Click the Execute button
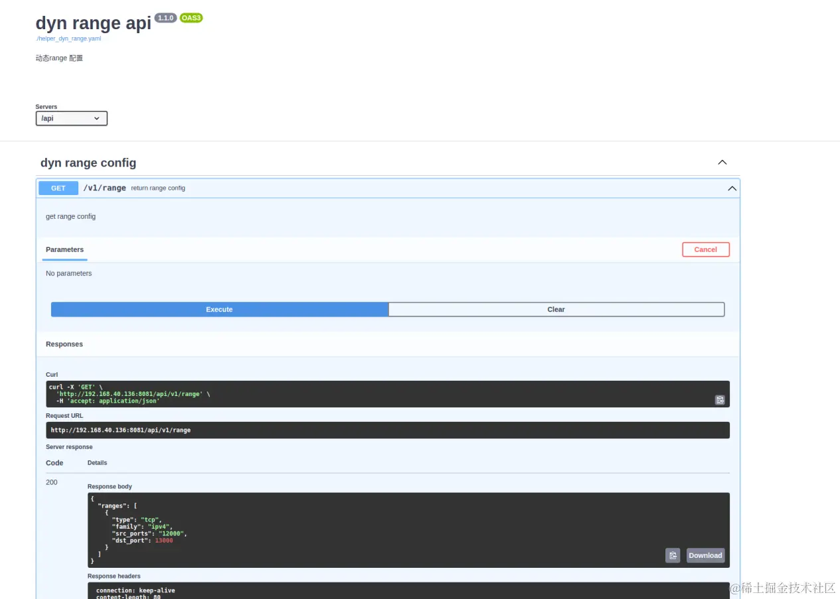 tap(219, 309)
